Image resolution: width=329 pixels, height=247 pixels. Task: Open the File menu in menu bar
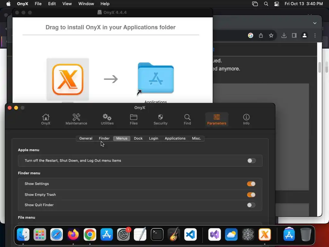(38, 4)
